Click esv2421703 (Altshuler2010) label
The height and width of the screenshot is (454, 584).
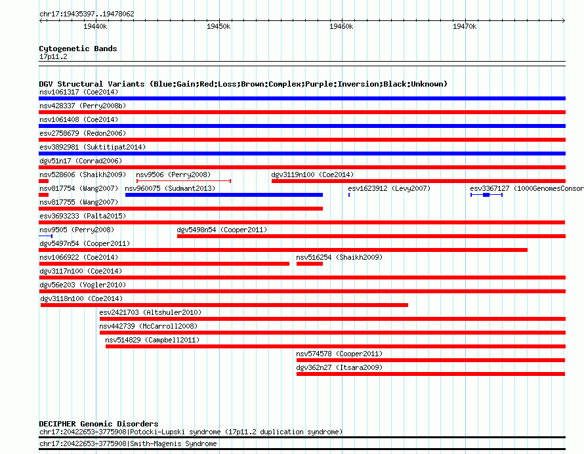(150, 312)
